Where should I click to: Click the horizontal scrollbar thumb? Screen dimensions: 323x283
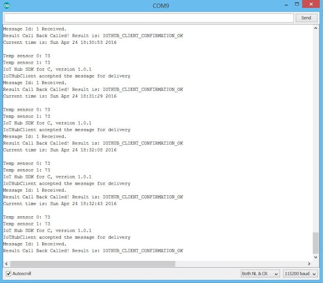[93, 264]
